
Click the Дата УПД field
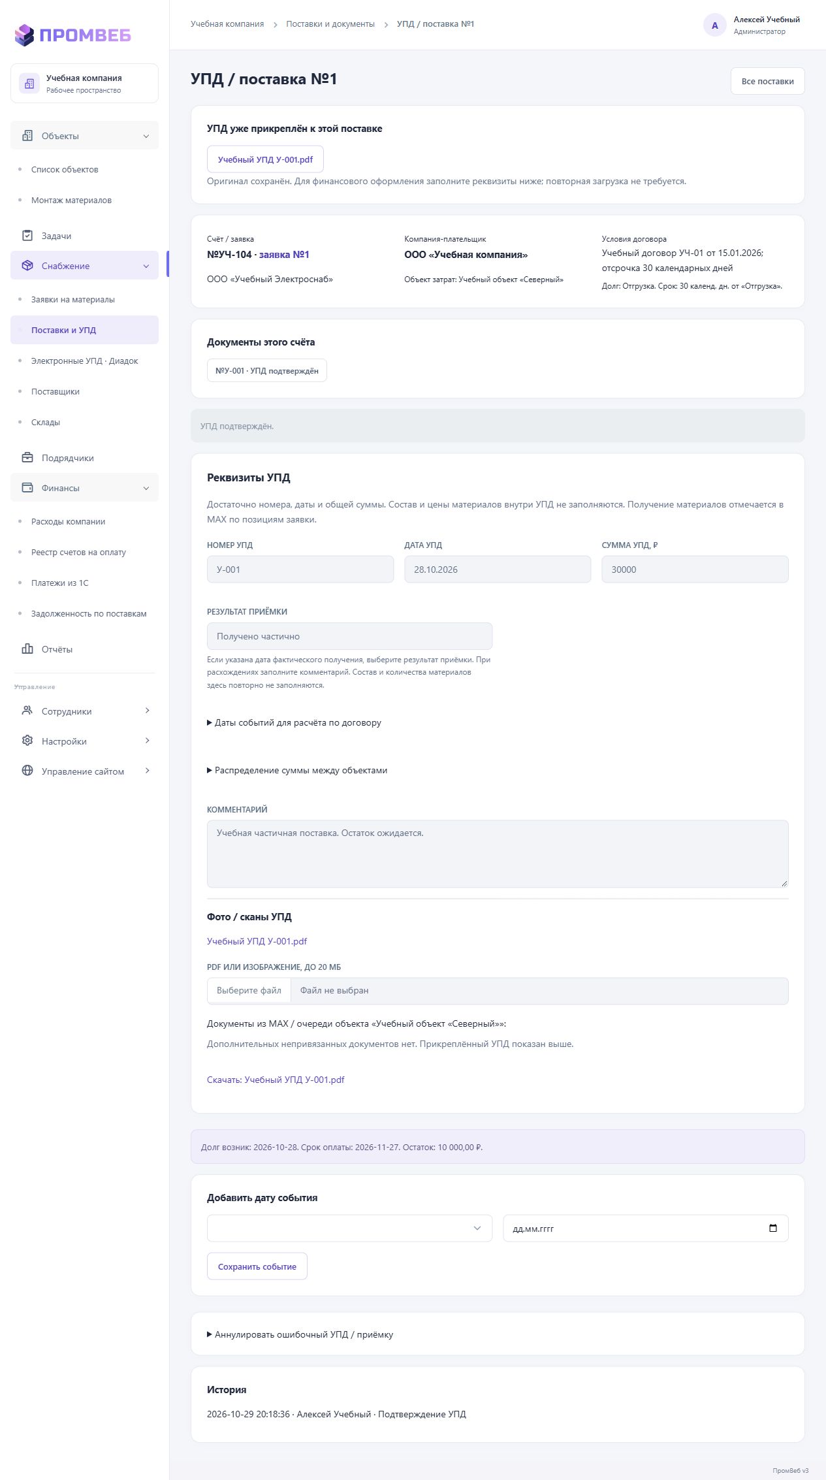click(x=498, y=570)
